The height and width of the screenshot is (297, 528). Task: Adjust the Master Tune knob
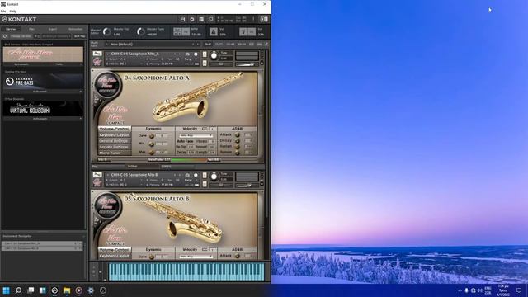point(141,32)
